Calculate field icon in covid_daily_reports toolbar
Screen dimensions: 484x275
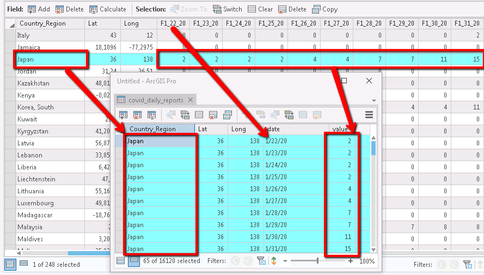151,115
